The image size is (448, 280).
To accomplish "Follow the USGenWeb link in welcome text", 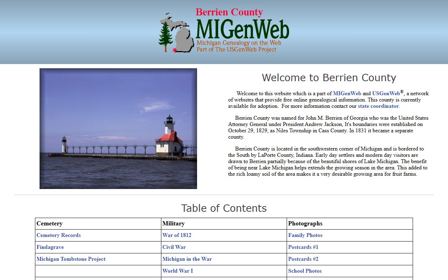I will click(386, 93).
